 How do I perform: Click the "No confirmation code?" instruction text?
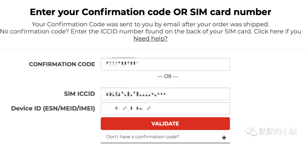point(34,31)
